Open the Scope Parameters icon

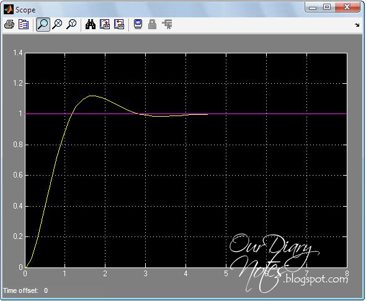(x=24, y=24)
